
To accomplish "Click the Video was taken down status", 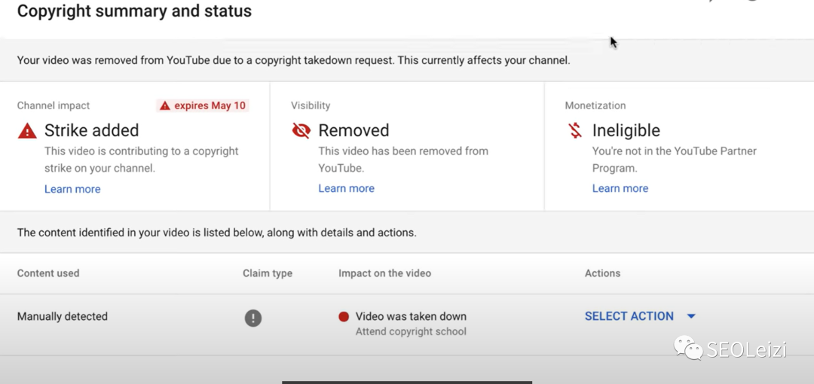I will (411, 316).
